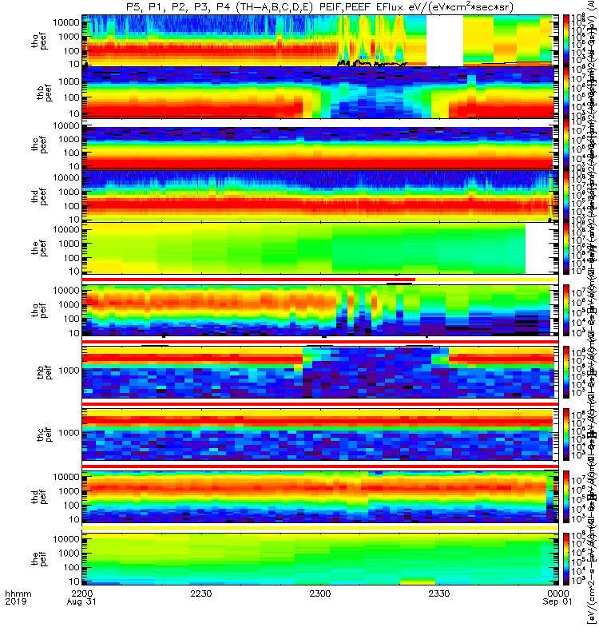Click the thb peif color scale bar

tap(566, 372)
